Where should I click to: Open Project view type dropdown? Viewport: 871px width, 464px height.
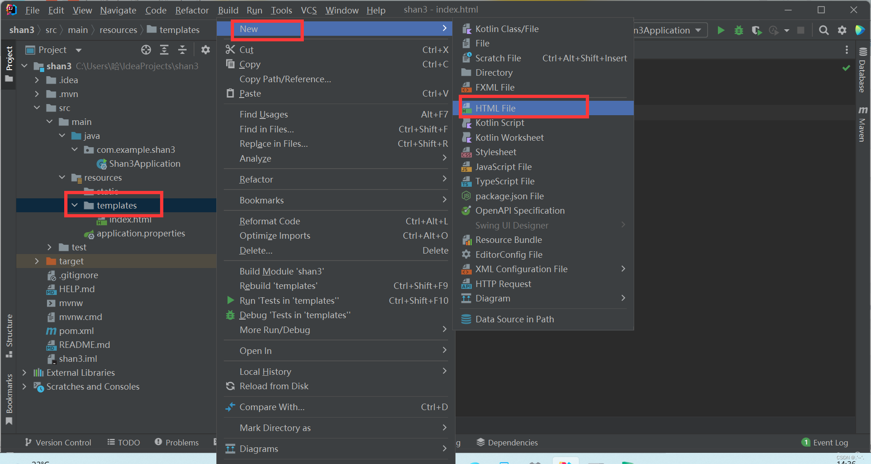(x=78, y=50)
